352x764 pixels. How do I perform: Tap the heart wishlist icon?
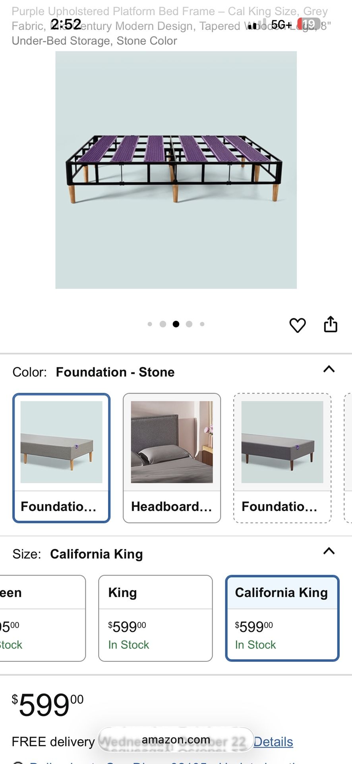click(x=297, y=325)
